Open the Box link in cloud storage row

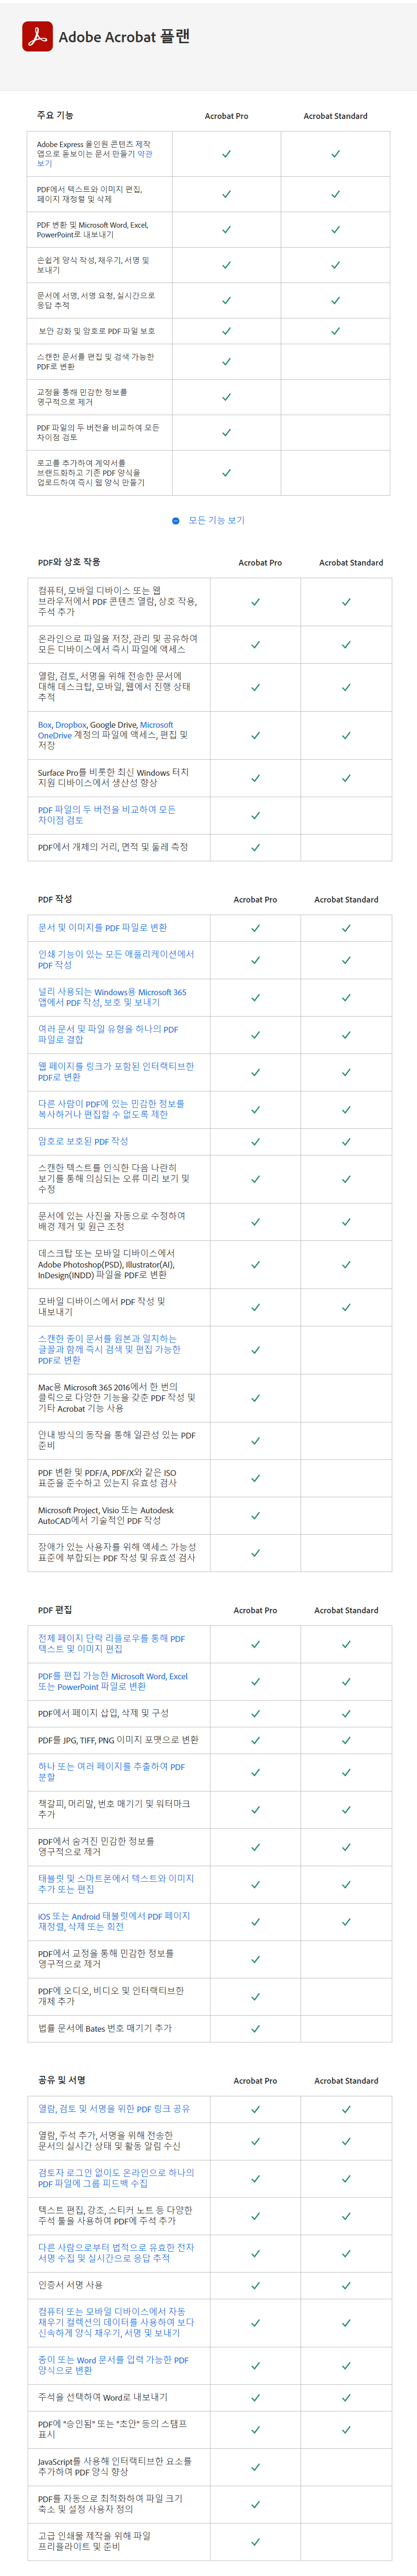45,725
